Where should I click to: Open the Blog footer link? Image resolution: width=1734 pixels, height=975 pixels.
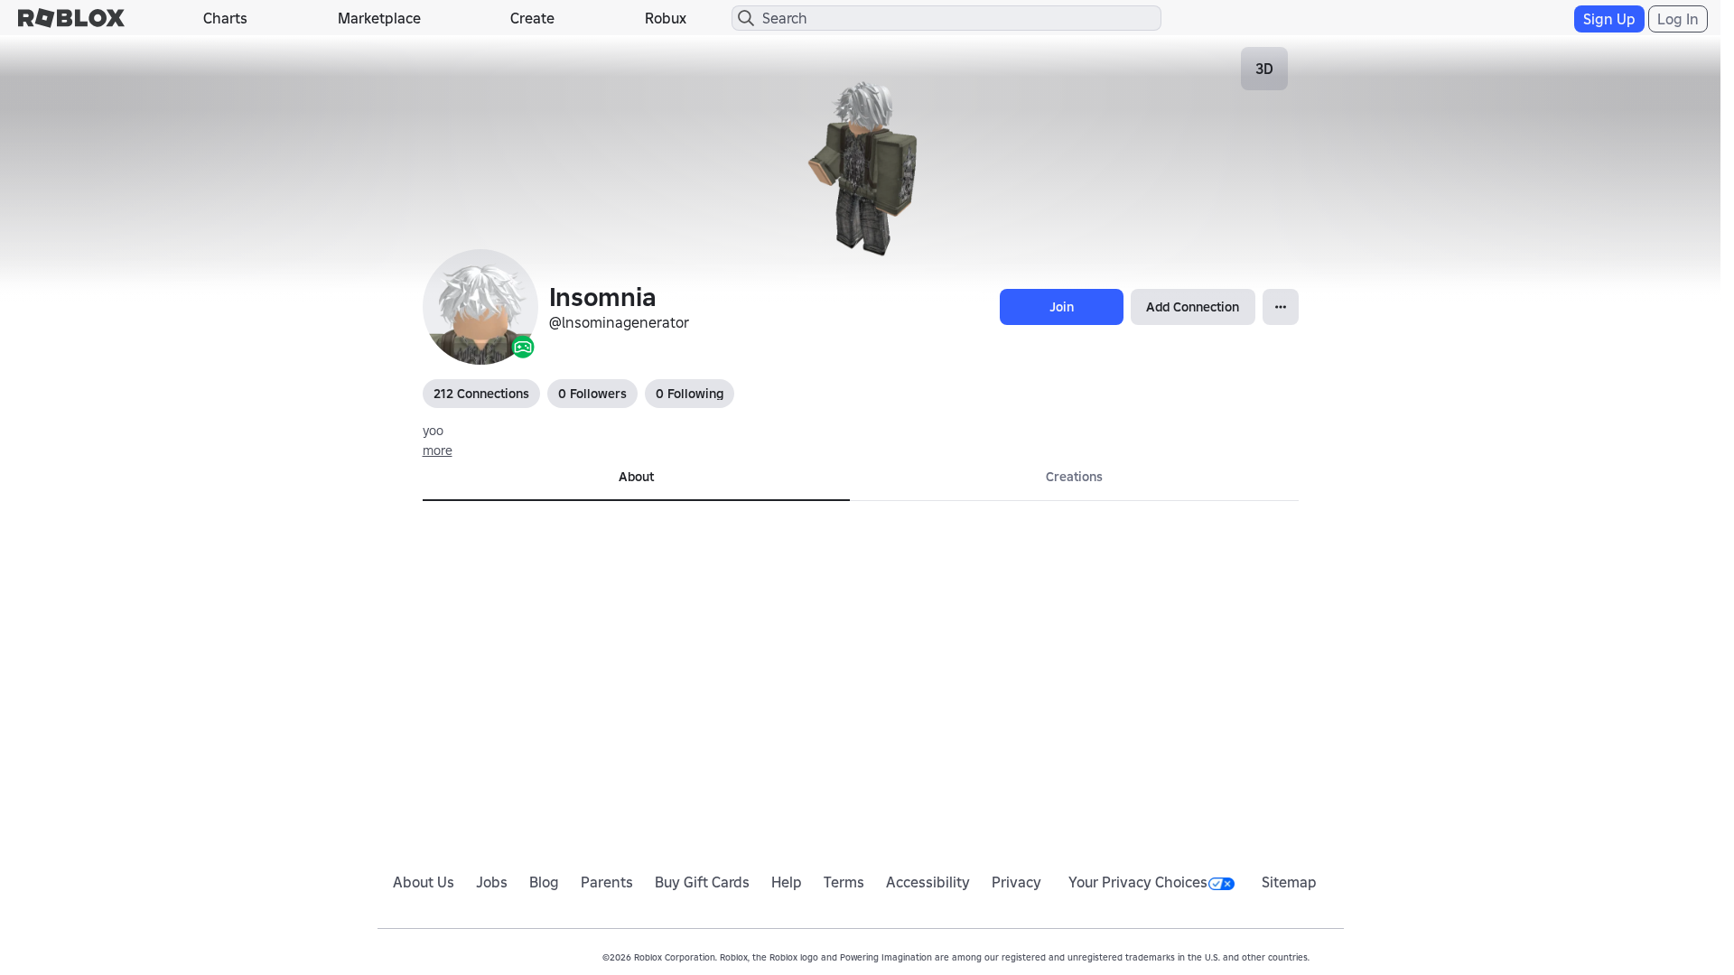pos(544,883)
